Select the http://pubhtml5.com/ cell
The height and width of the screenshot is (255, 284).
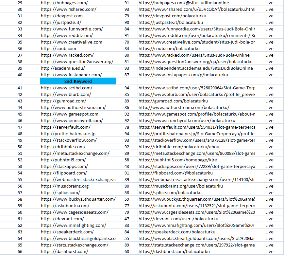tap(78, 160)
